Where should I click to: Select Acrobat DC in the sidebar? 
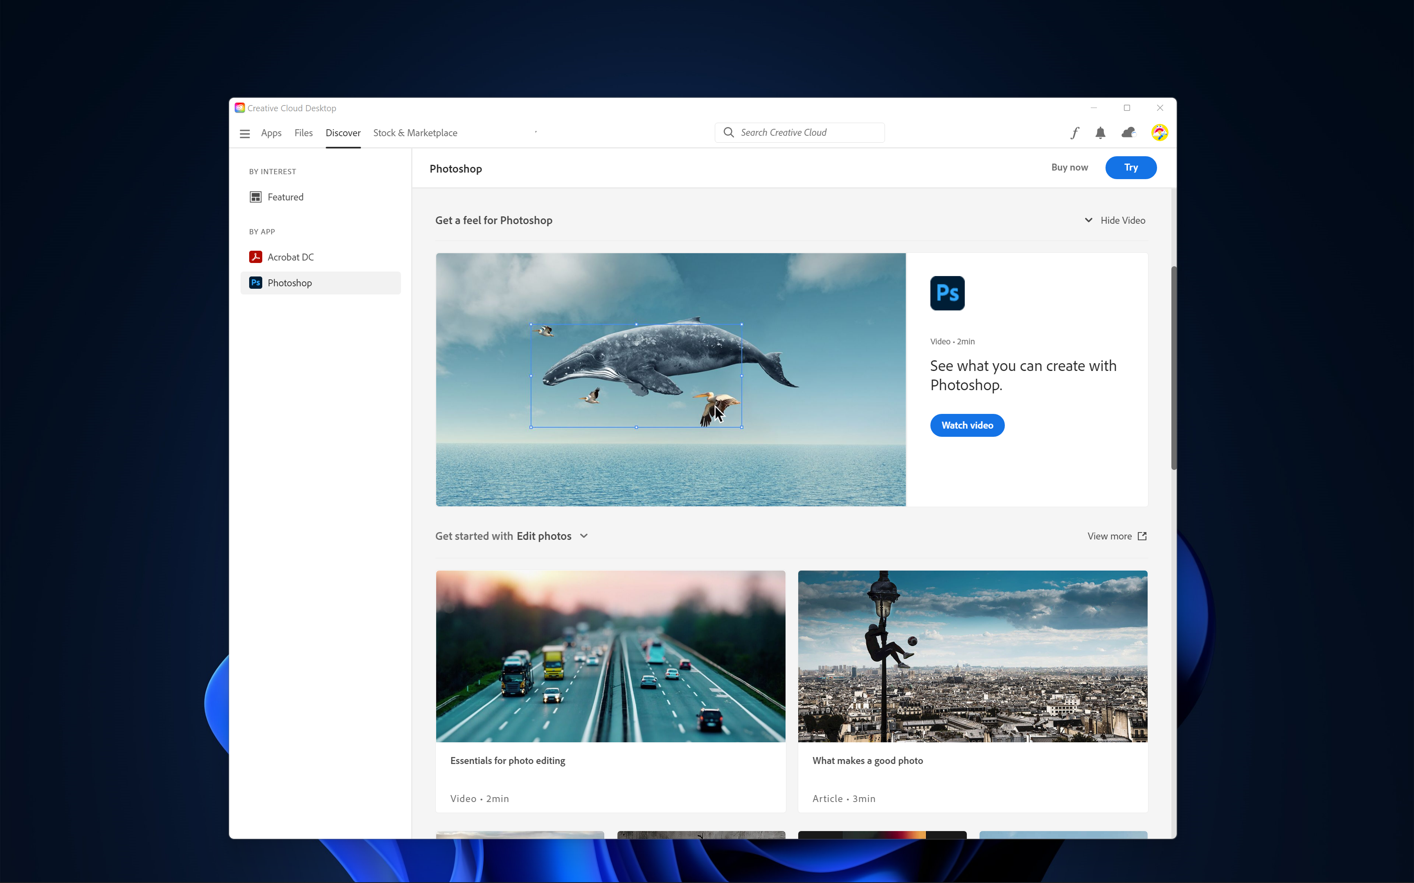coord(290,256)
